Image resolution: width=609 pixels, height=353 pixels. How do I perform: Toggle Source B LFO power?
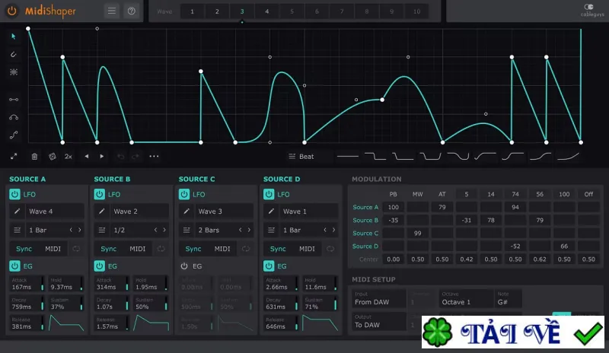(100, 194)
